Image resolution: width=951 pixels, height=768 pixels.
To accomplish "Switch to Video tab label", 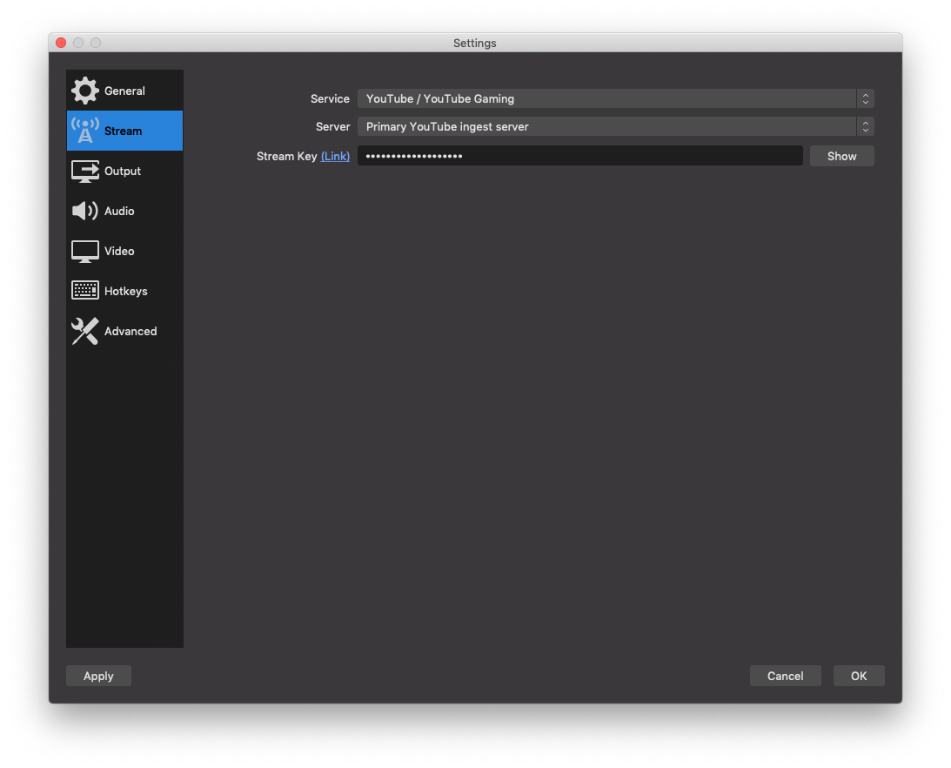I will 119,251.
